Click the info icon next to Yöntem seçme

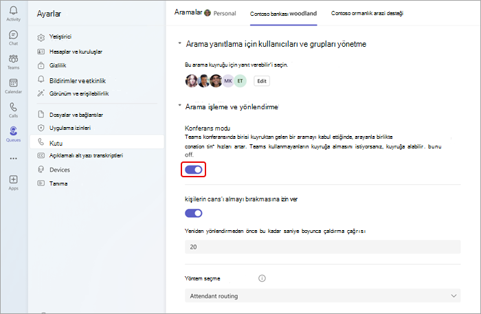click(262, 278)
